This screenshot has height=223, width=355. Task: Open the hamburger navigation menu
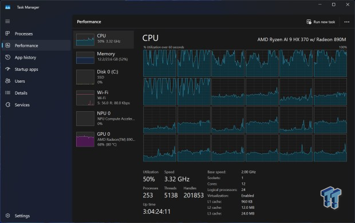click(7, 22)
